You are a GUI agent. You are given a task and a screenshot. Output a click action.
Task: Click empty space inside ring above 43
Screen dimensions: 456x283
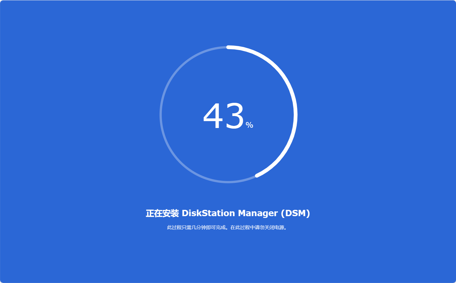tap(228, 75)
